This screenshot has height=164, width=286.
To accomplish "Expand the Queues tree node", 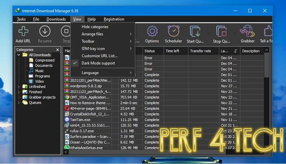I will [19, 103].
